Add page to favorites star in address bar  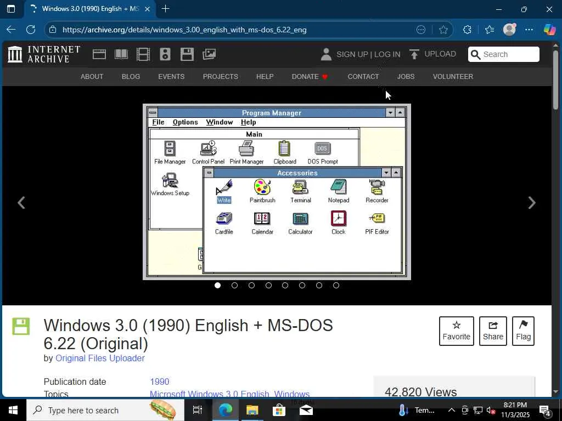point(443,30)
